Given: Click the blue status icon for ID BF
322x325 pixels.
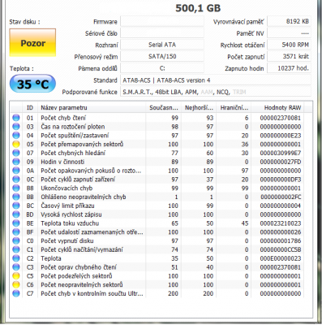Looking at the screenshot, I should tap(16, 232).
